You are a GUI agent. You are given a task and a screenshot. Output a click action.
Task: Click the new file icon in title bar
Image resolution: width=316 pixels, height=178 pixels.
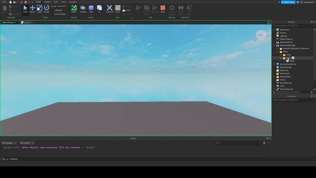[10, 2]
